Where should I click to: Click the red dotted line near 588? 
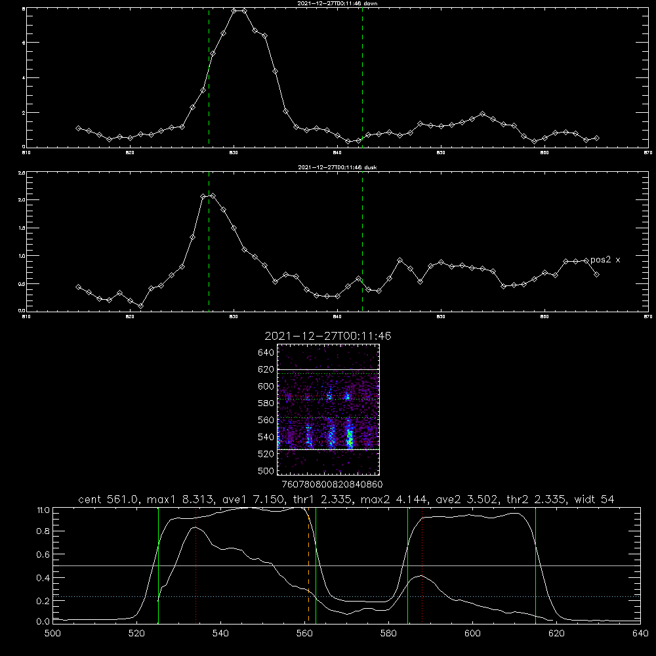click(x=422, y=565)
